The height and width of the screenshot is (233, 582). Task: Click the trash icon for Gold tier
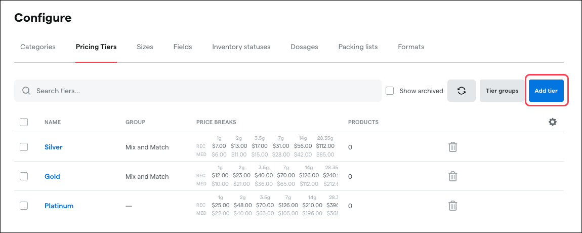point(452,176)
